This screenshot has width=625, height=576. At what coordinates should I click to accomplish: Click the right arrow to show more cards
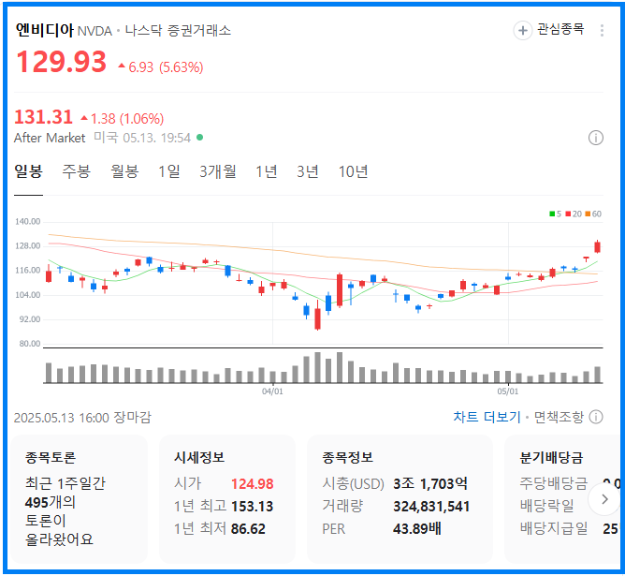click(604, 499)
